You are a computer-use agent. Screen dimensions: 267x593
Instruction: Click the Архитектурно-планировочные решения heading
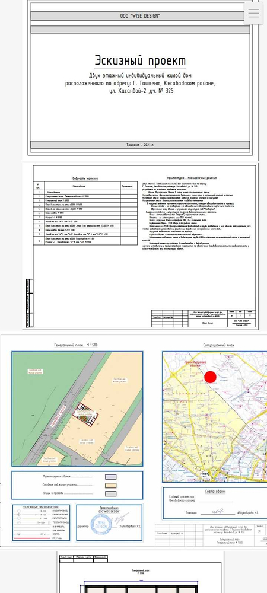point(192,178)
